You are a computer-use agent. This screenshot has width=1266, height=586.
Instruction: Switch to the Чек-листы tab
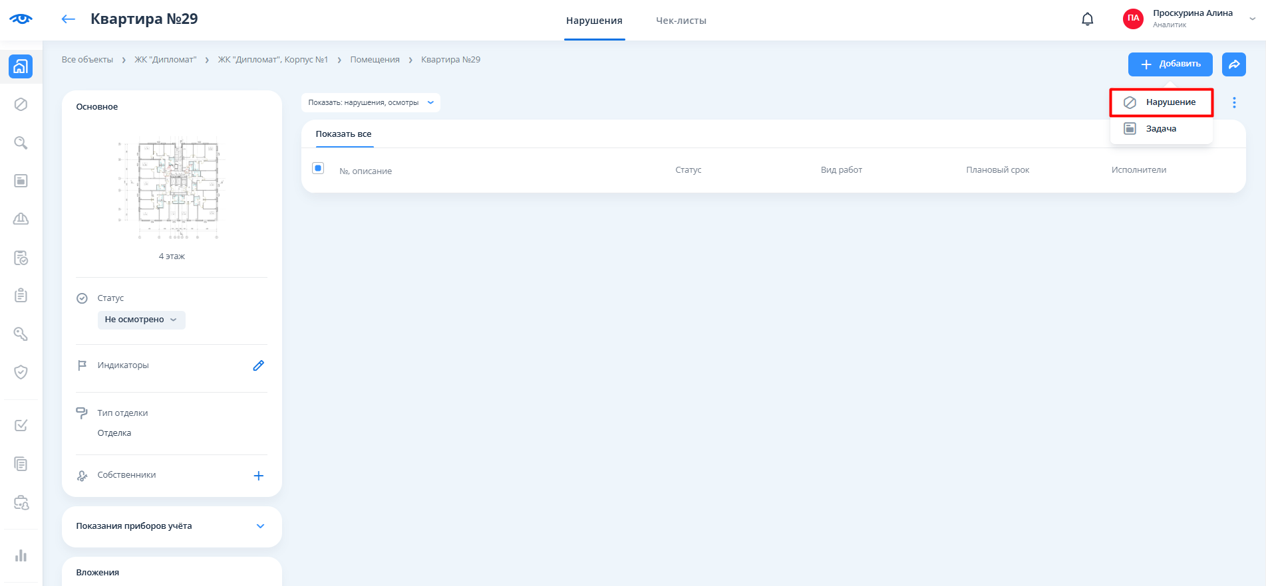coord(681,21)
